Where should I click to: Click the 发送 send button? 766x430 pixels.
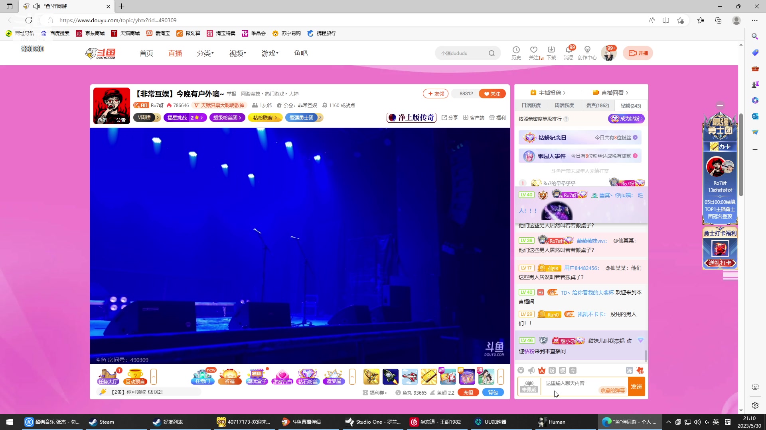[637, 386]
